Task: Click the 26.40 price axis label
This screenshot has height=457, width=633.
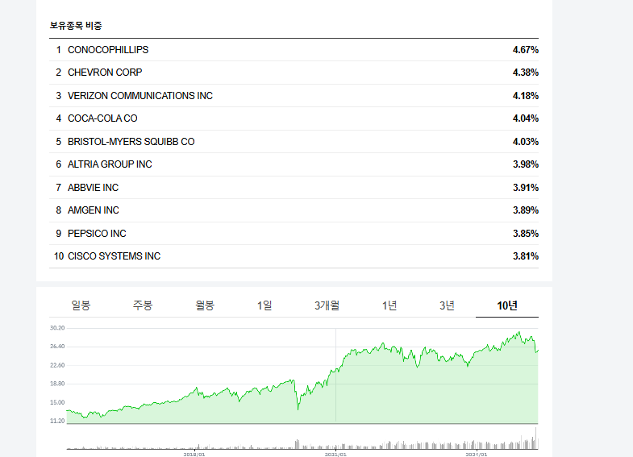Action: (57, 347)
